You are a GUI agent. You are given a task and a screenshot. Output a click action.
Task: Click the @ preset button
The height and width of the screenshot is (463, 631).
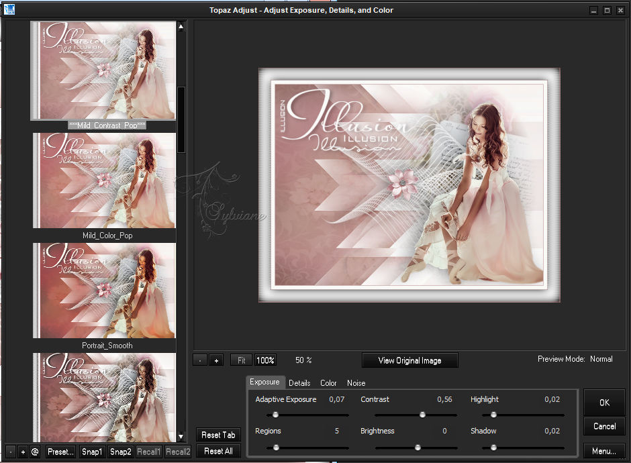coord(35,452)
